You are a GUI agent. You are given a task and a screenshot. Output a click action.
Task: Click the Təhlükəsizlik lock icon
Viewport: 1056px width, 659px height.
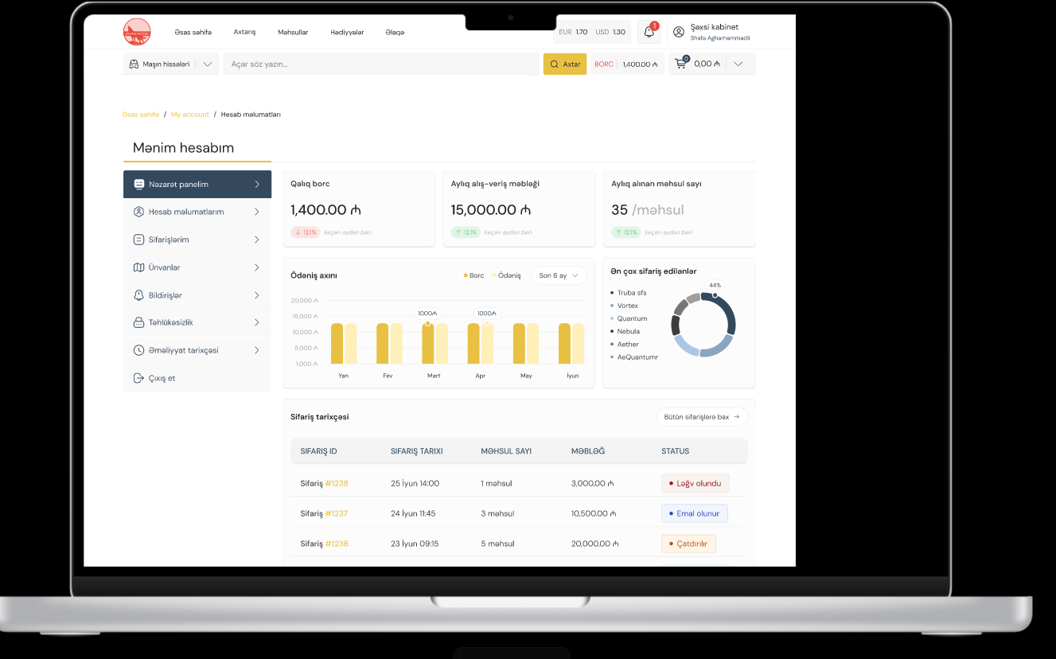[x=138, y=322]
